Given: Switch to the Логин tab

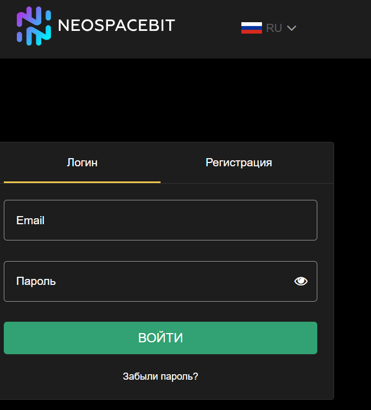Looking at the screenshot, I should coord(82,162).
